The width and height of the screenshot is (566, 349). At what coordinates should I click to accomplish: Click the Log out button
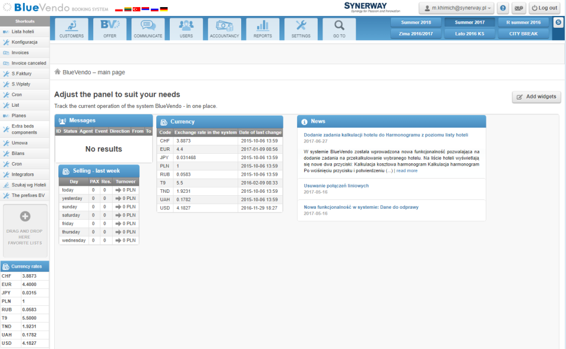(545, 8)
